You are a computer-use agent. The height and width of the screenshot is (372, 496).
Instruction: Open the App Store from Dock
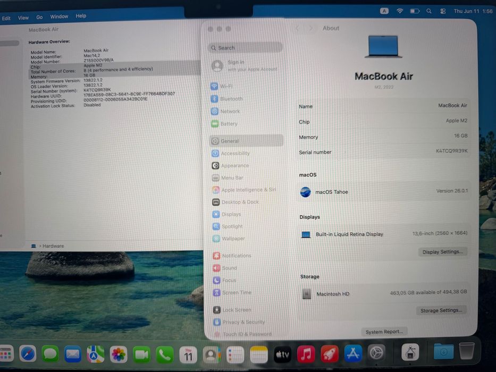[x=353, y=353]
